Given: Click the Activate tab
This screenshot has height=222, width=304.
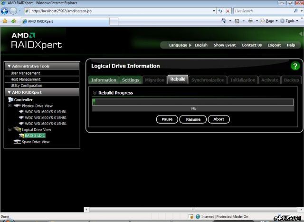Looking at the screenshot, I should pyautogui.click(x=269, y=80).
